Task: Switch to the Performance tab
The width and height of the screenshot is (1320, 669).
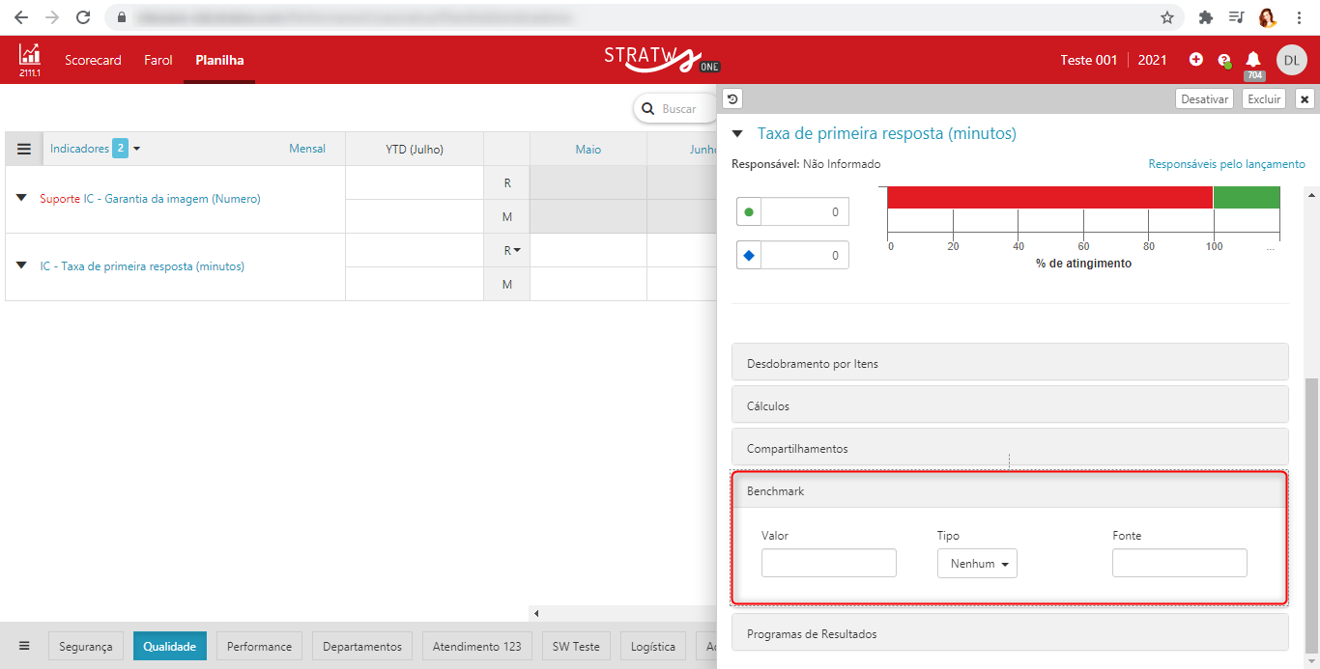Action: pyautogui.click(x=260, y=646)
